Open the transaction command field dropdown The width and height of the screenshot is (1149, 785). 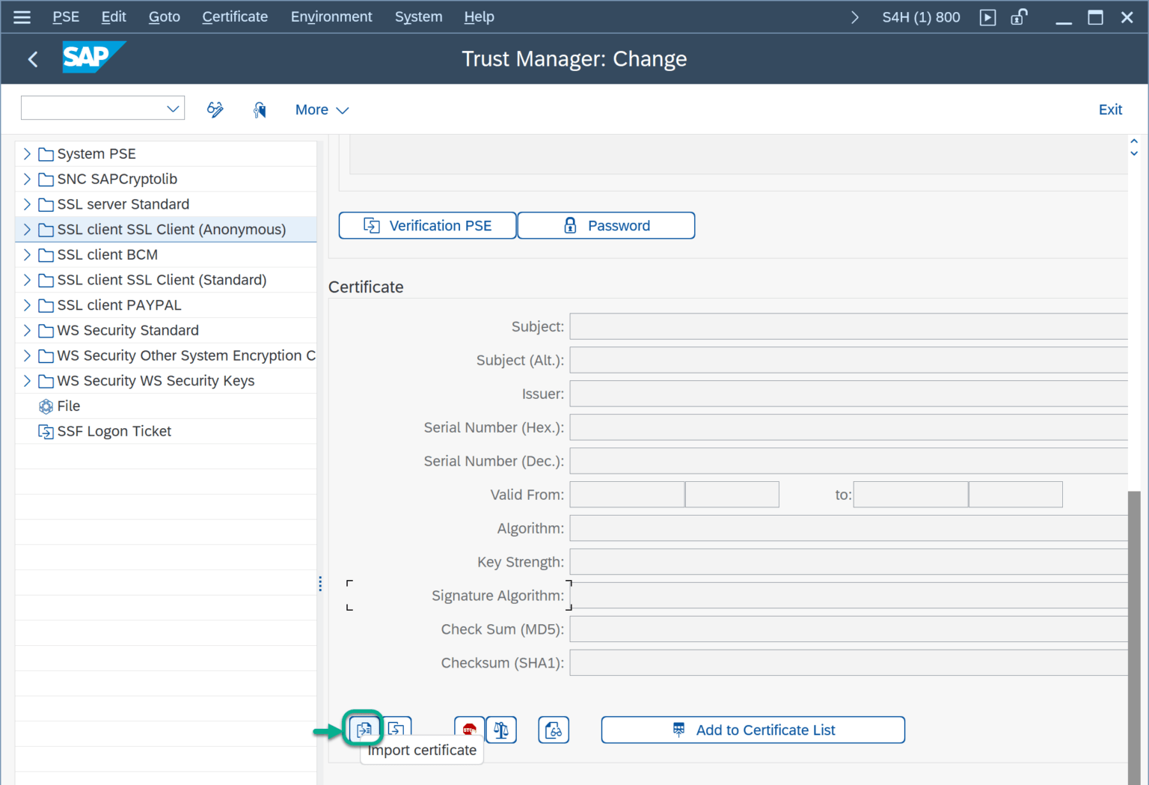tap(173, 109)
